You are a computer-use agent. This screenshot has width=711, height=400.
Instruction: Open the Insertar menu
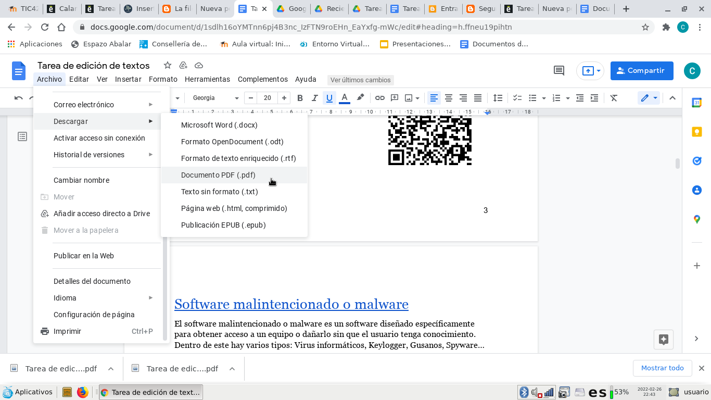128,79
